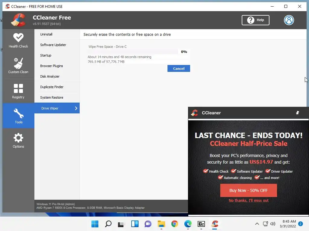Open the Health Check section
Viewport: 309px width, 231px height.
(x=18, y=41)
